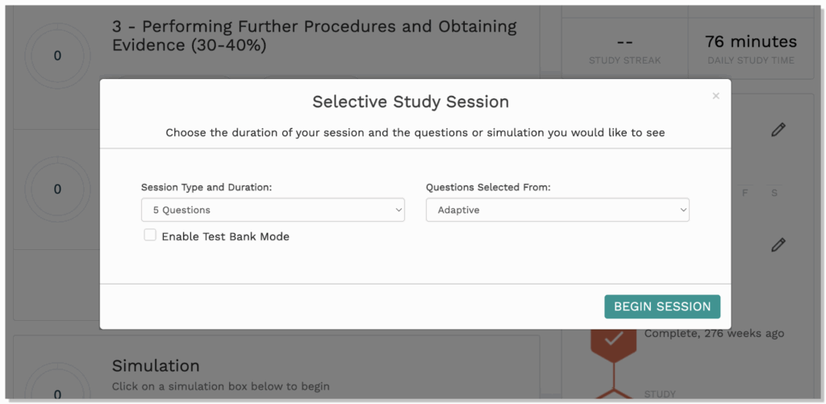Click the Complete, 276 weeks ago text
Image resolution: width=826 pixels, height=404 pixels.
[x=714, y=333]
